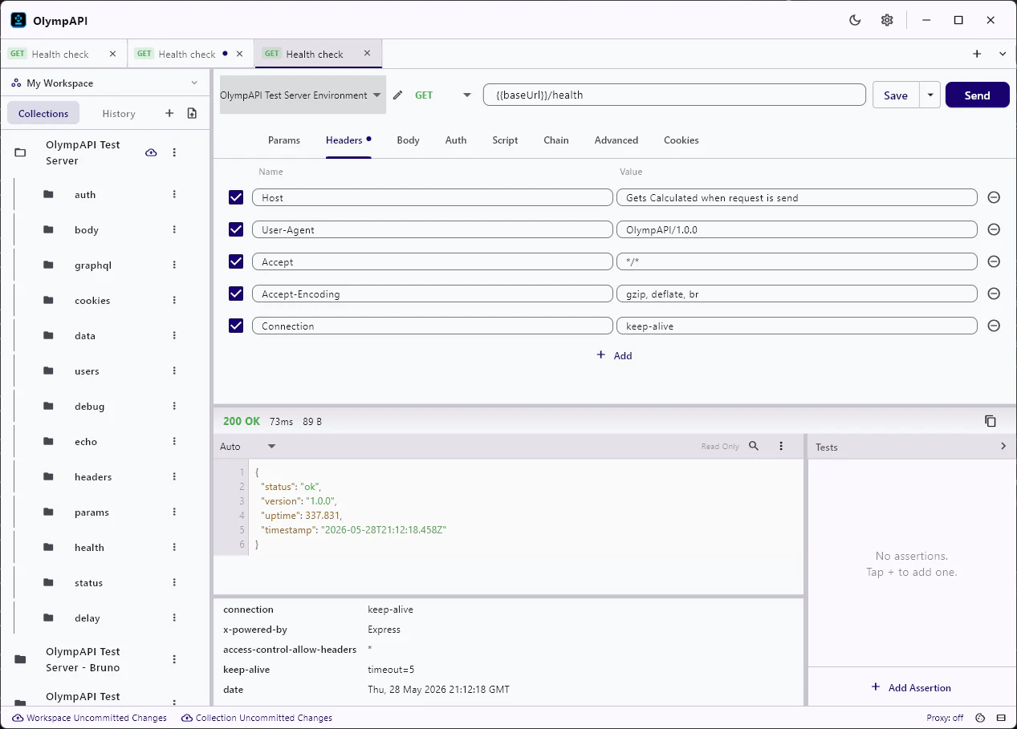This screenshot has width=1017, height=729.
Task: Remove the User-Agent header row
Action: coord(994,229)
